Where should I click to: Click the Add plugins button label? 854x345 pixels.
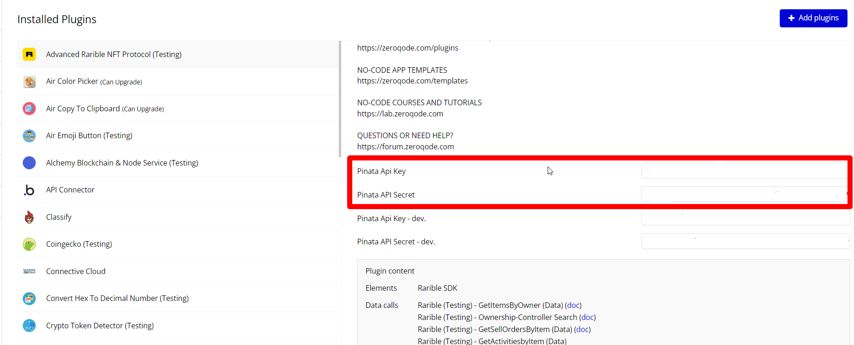tap(818, 18)
